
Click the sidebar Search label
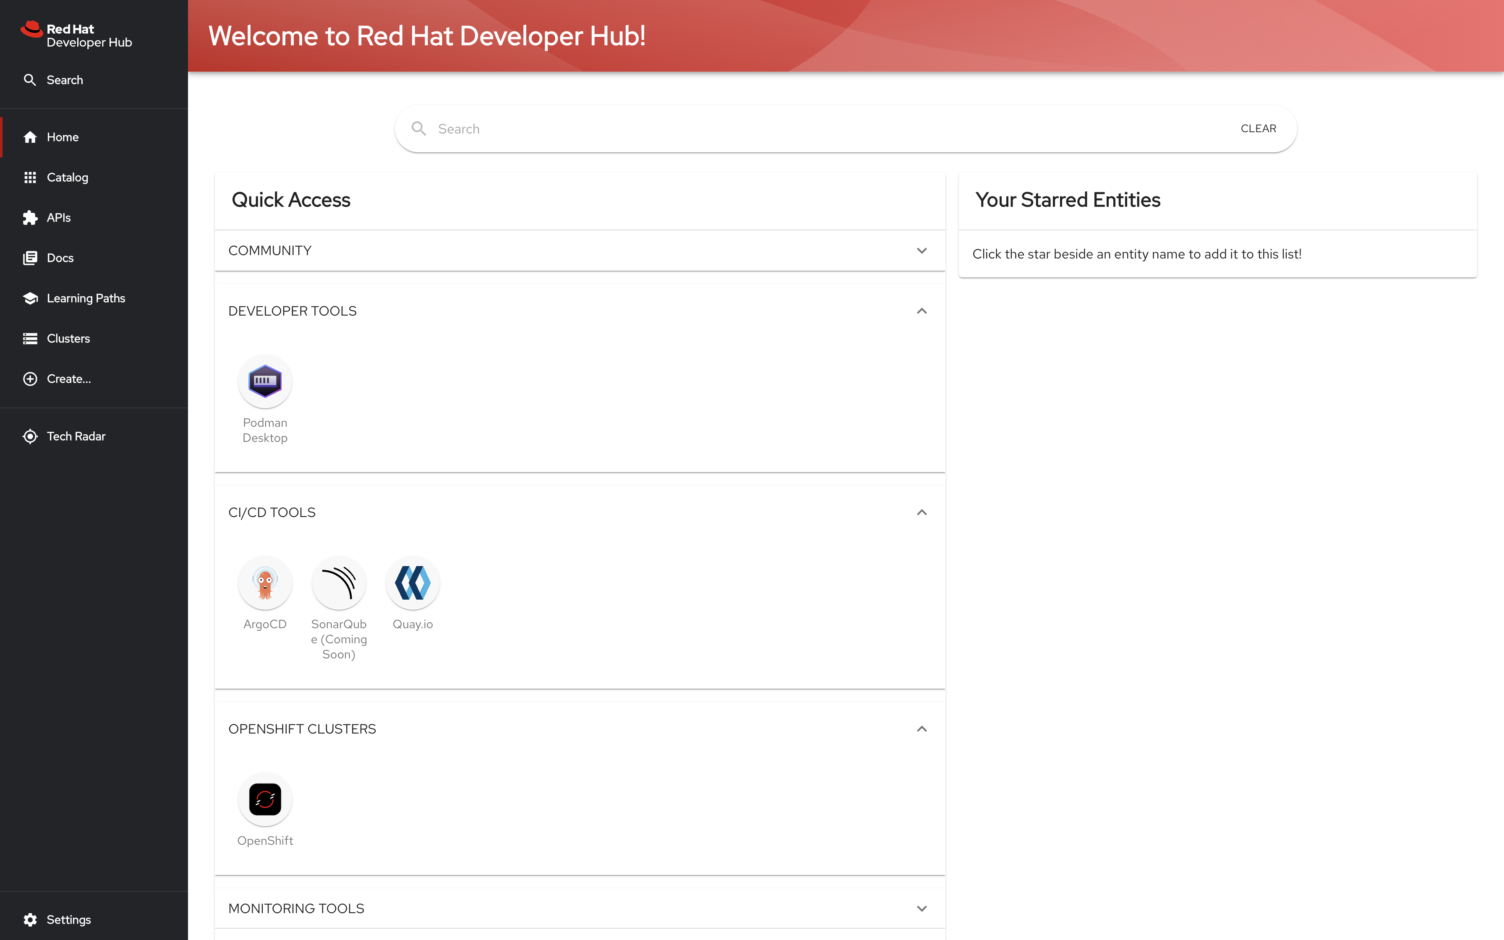65,80
